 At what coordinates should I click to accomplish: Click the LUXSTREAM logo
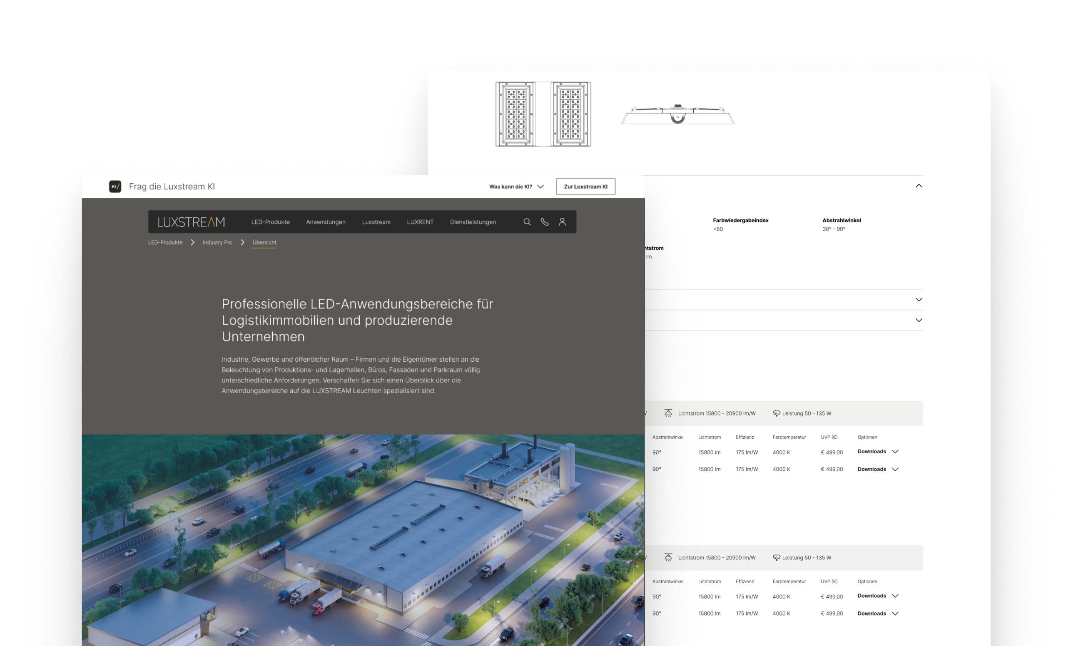(x=191, y=222)
